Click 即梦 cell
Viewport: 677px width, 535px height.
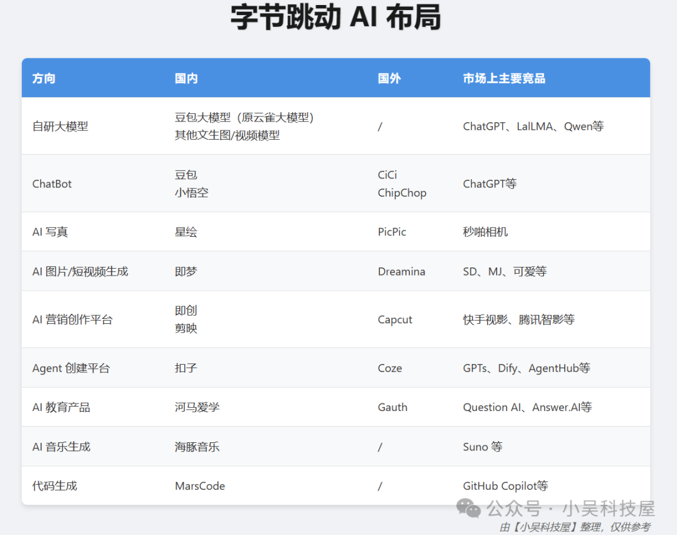click(186, 271)
